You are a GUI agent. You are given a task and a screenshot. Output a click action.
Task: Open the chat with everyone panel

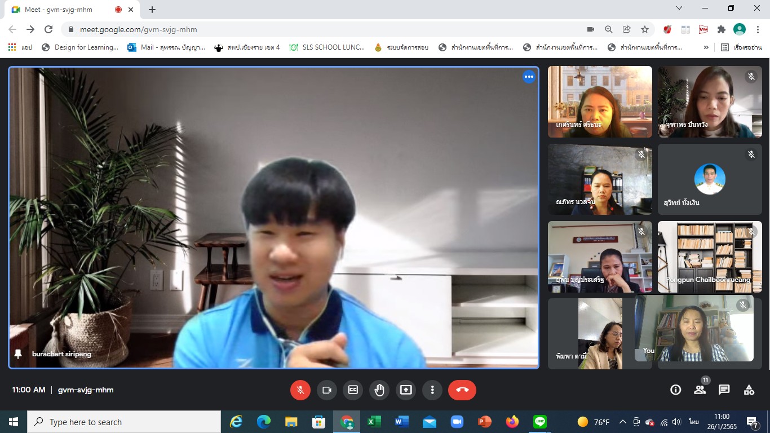(724, 390)
